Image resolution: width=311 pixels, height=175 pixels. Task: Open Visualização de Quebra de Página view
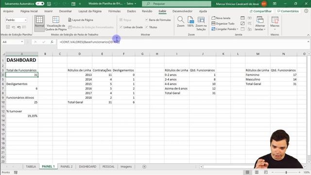(x=56, y=23)
